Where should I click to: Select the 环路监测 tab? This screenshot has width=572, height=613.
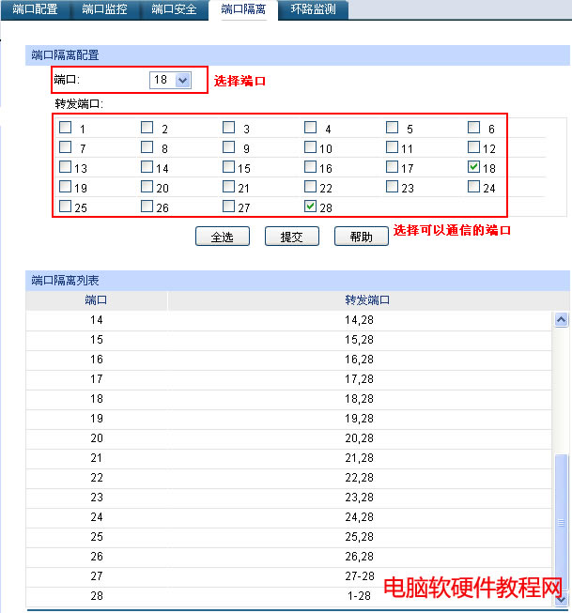[x=313, y=9]
